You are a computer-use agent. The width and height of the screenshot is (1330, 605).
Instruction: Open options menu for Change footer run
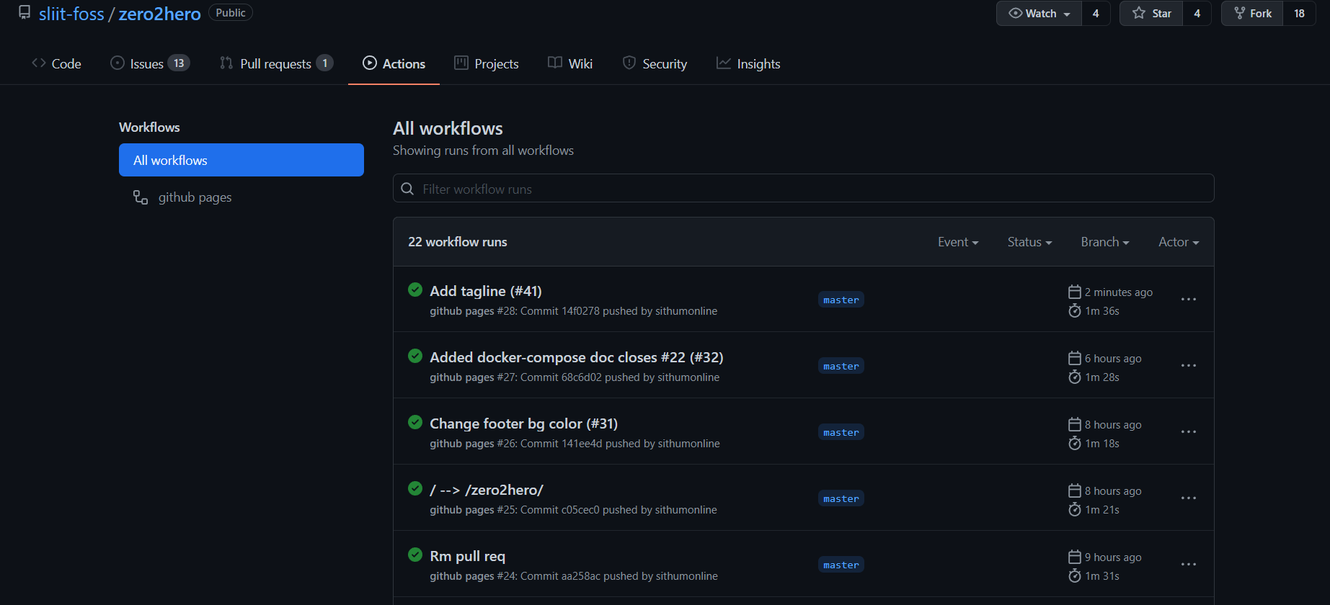coord(1189,431)
